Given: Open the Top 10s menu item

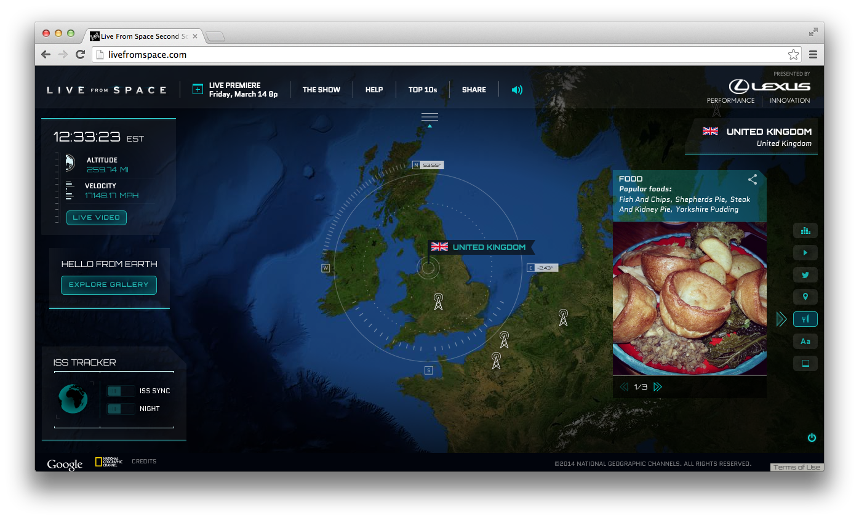Looking at the screenshot, I should [x=423, y=90].
